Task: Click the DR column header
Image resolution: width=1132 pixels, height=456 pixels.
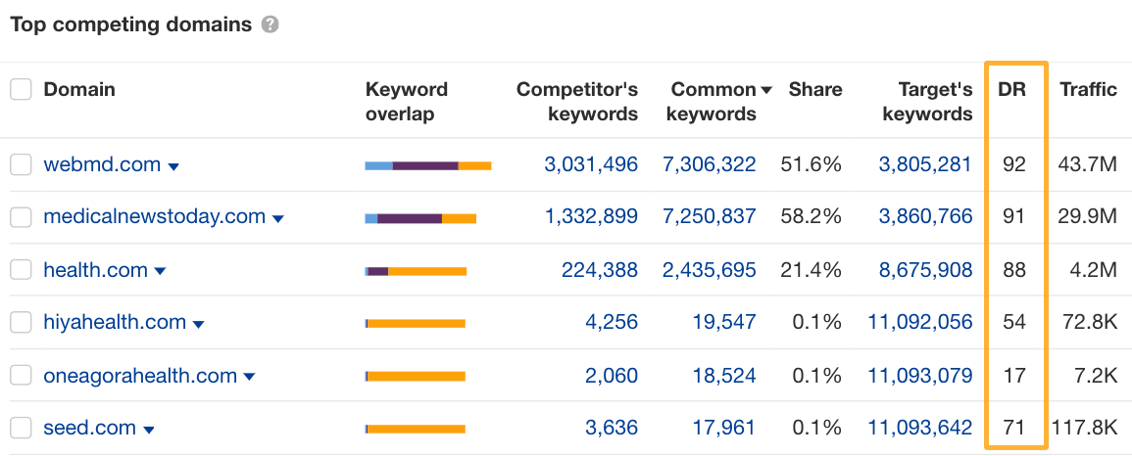Action: pyautogui.click(x=1011, y=90)
